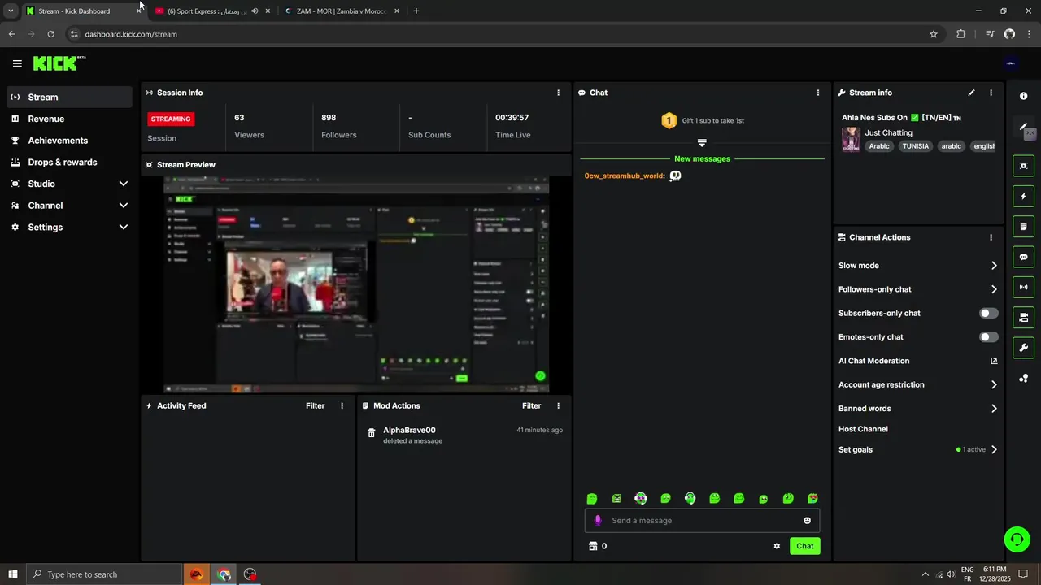The height and width of the screenshot is (585, 1041).
Task: Expand the Studio sidebar section
Action: point(123,184)
